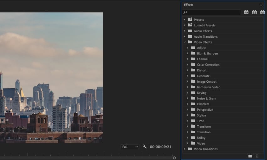Select the Immersive Video folder icon

[x=193, y=87]
